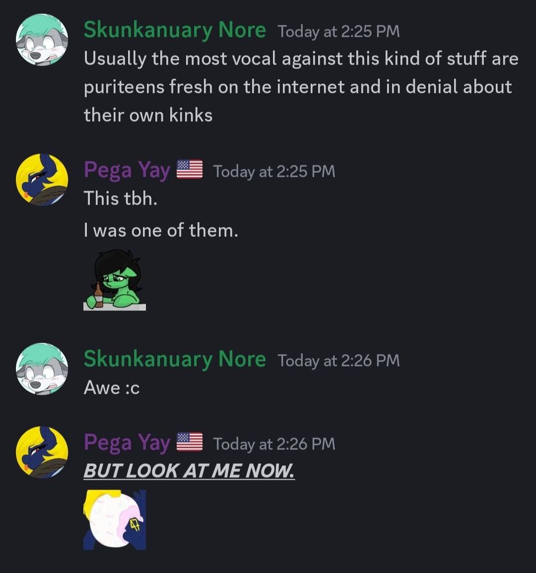536x573 pixels.
Task: Click Skunkanuary Nore username at 2:26 PM
Action: 175,360
